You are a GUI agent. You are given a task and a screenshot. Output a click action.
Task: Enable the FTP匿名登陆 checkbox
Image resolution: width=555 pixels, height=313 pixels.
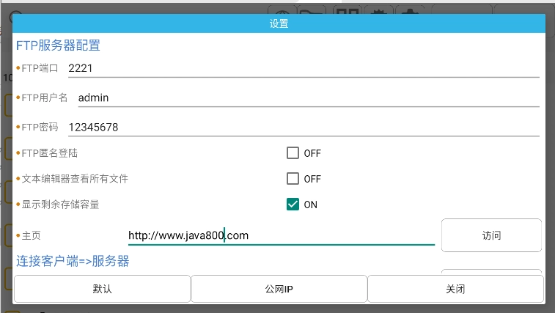[293, 153]
